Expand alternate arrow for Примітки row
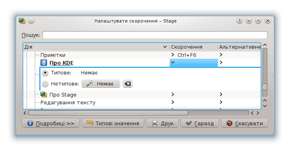290x151 pixels. [221, 55]
